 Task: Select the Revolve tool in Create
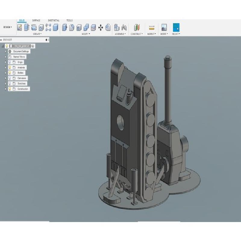click(34, 28)
